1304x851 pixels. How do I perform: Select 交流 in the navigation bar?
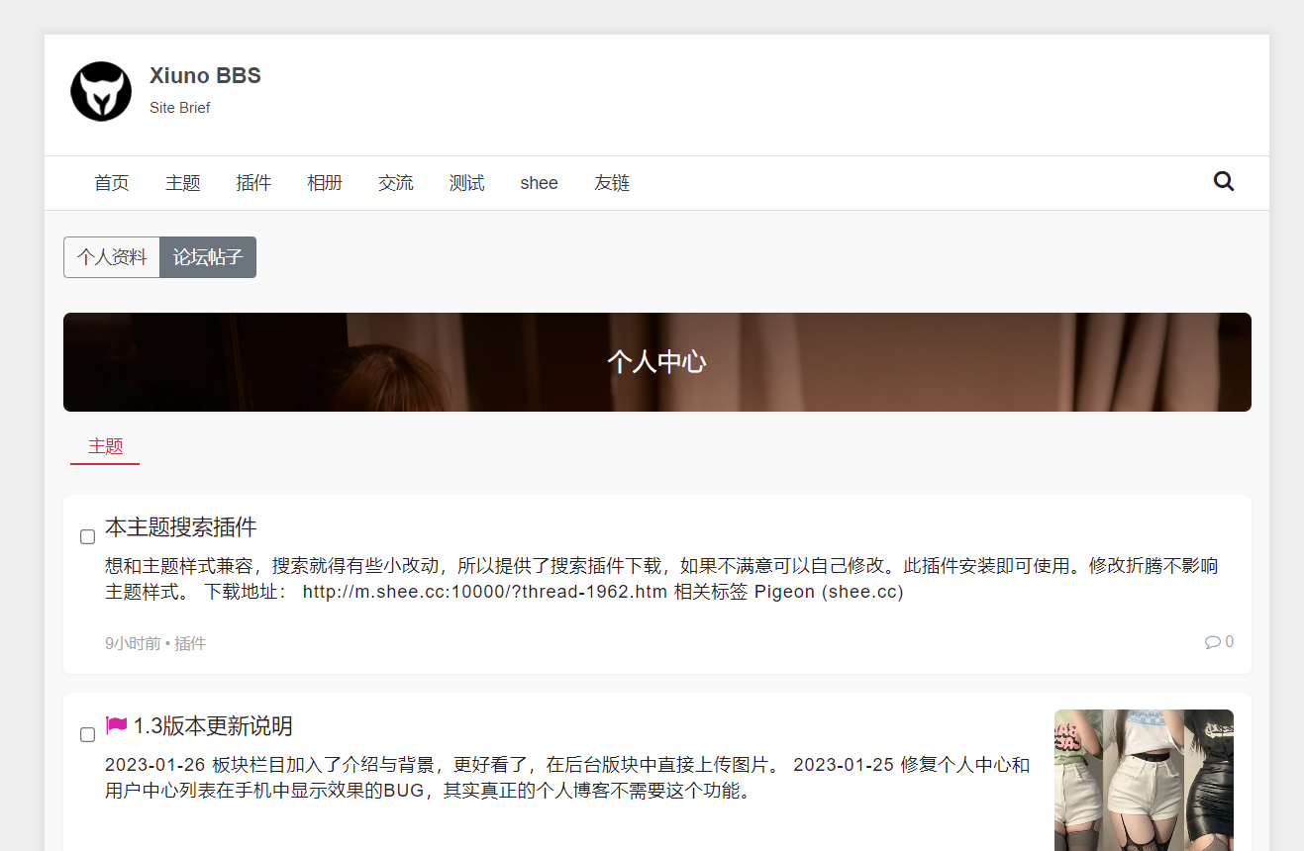[396, 183]
